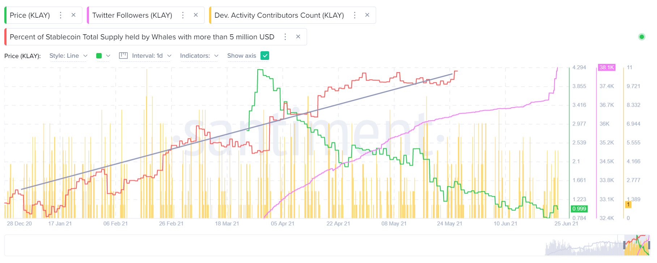Expand the Style: Line dropdown
657x263 pixels.
68,56
